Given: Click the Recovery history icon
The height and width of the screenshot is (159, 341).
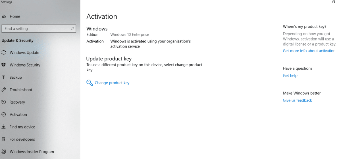Looking at the screenshot, I should [x=4, y=102].
